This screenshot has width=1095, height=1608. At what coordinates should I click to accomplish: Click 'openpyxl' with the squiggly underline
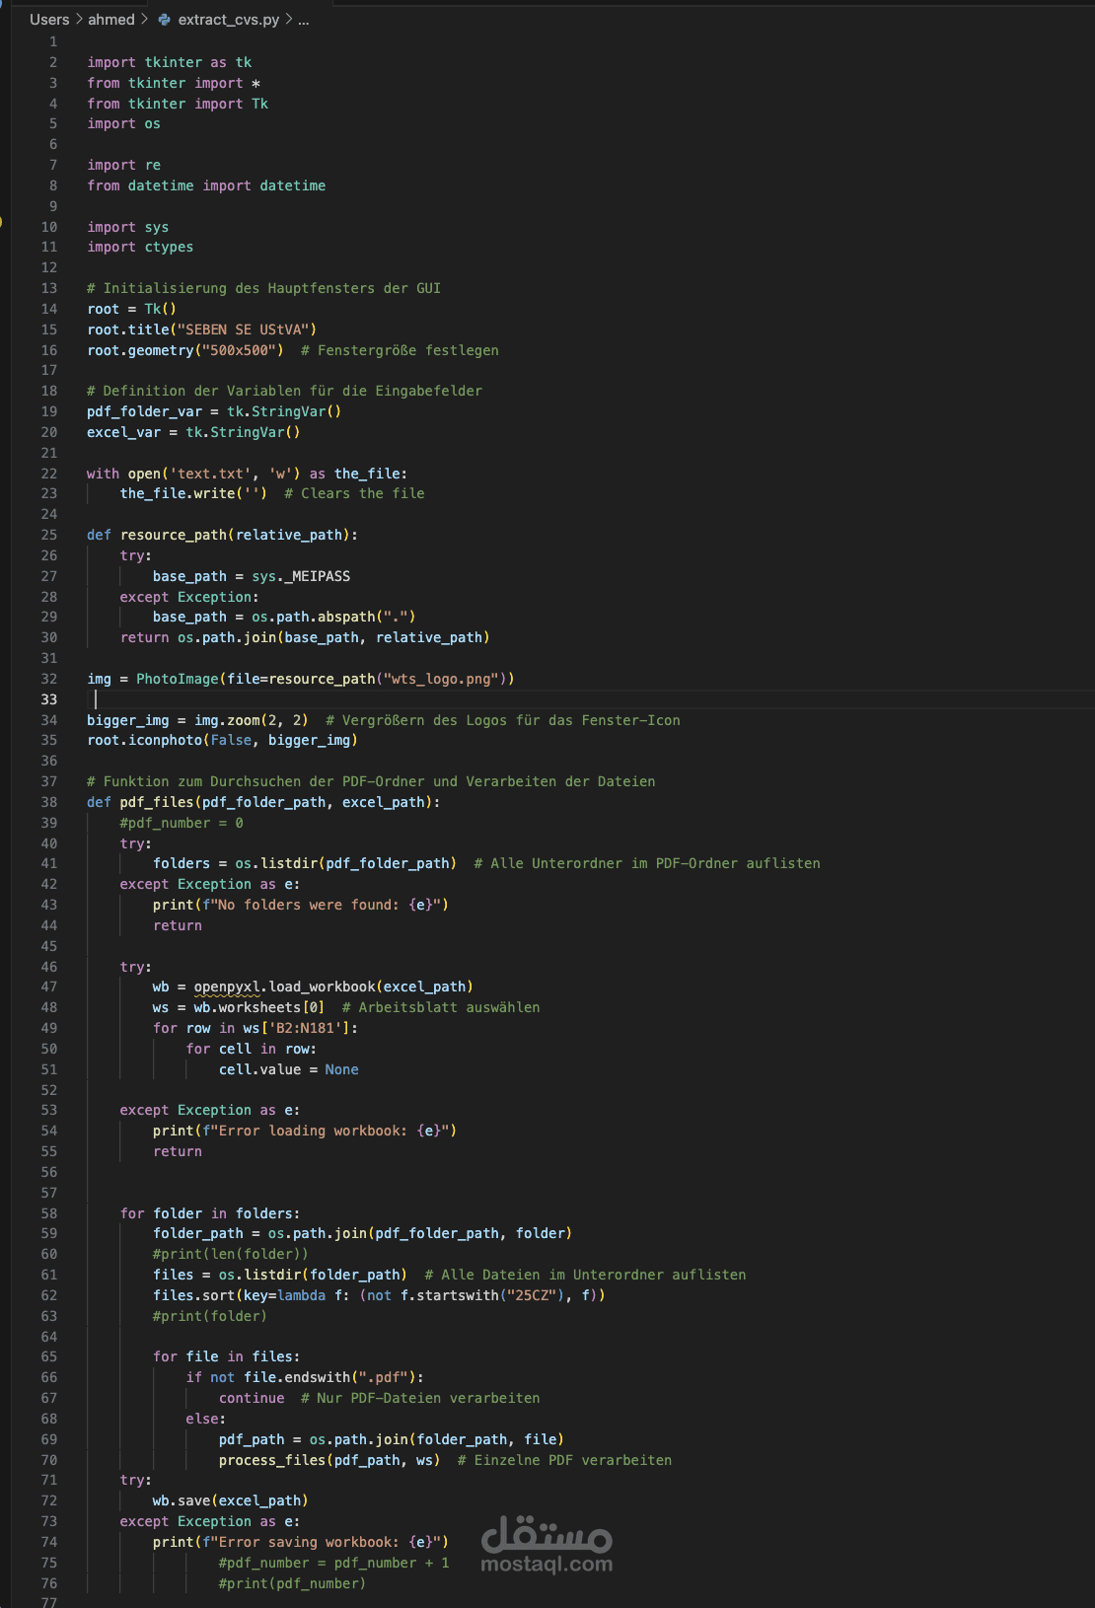[227, 987]
